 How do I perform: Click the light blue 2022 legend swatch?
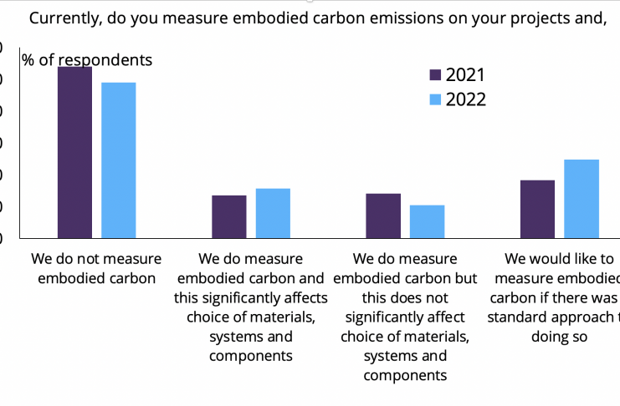(x=434, y=99)
